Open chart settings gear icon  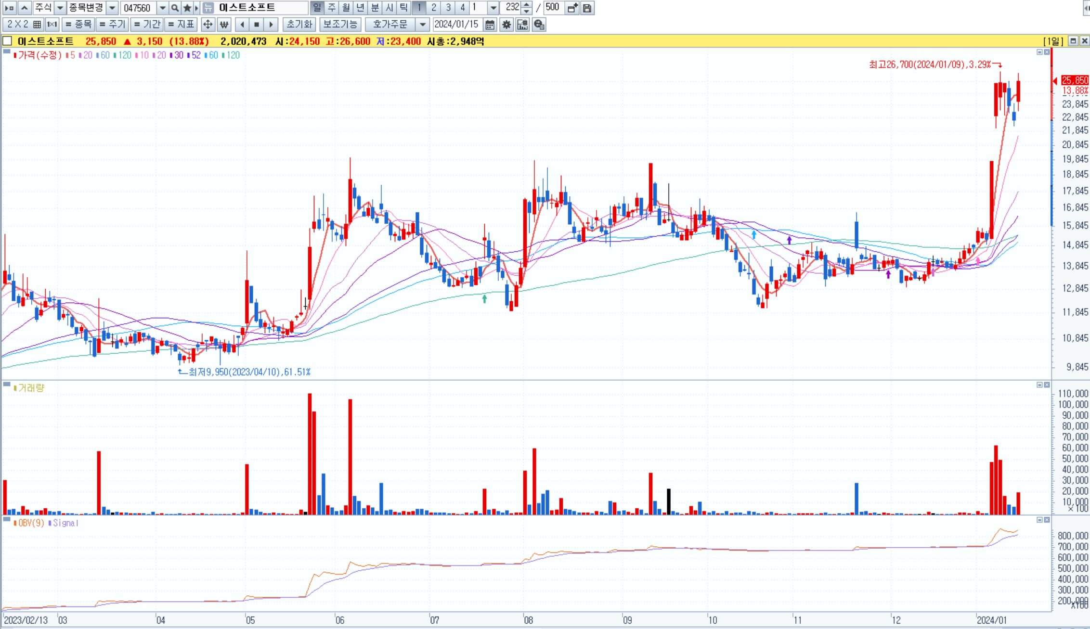click(506, 24)
